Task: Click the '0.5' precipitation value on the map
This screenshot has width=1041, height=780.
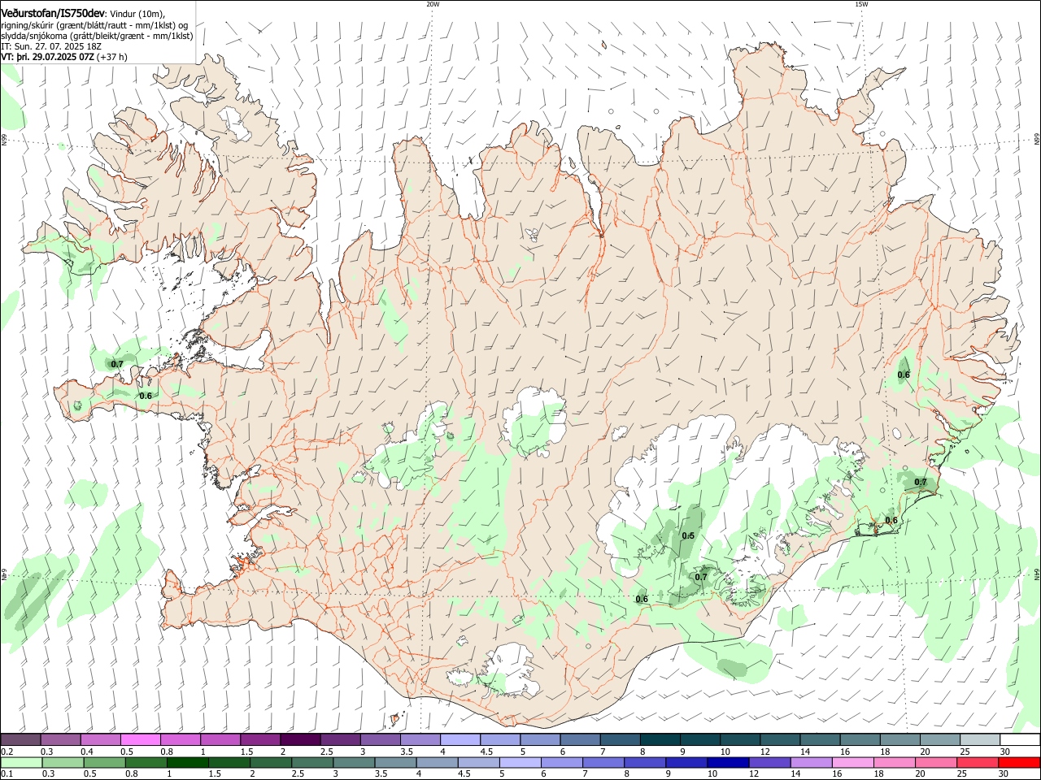Action: tap(688, 535)
